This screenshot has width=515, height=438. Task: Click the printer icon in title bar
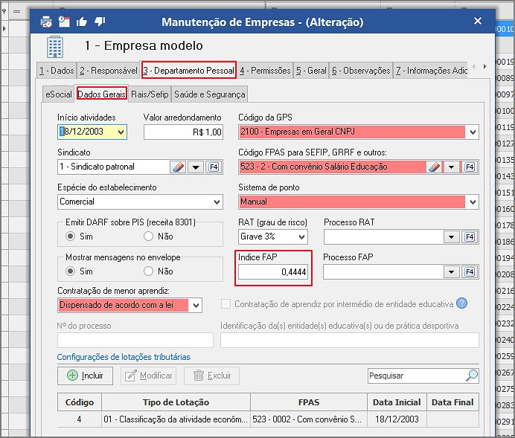coord(46,22)
